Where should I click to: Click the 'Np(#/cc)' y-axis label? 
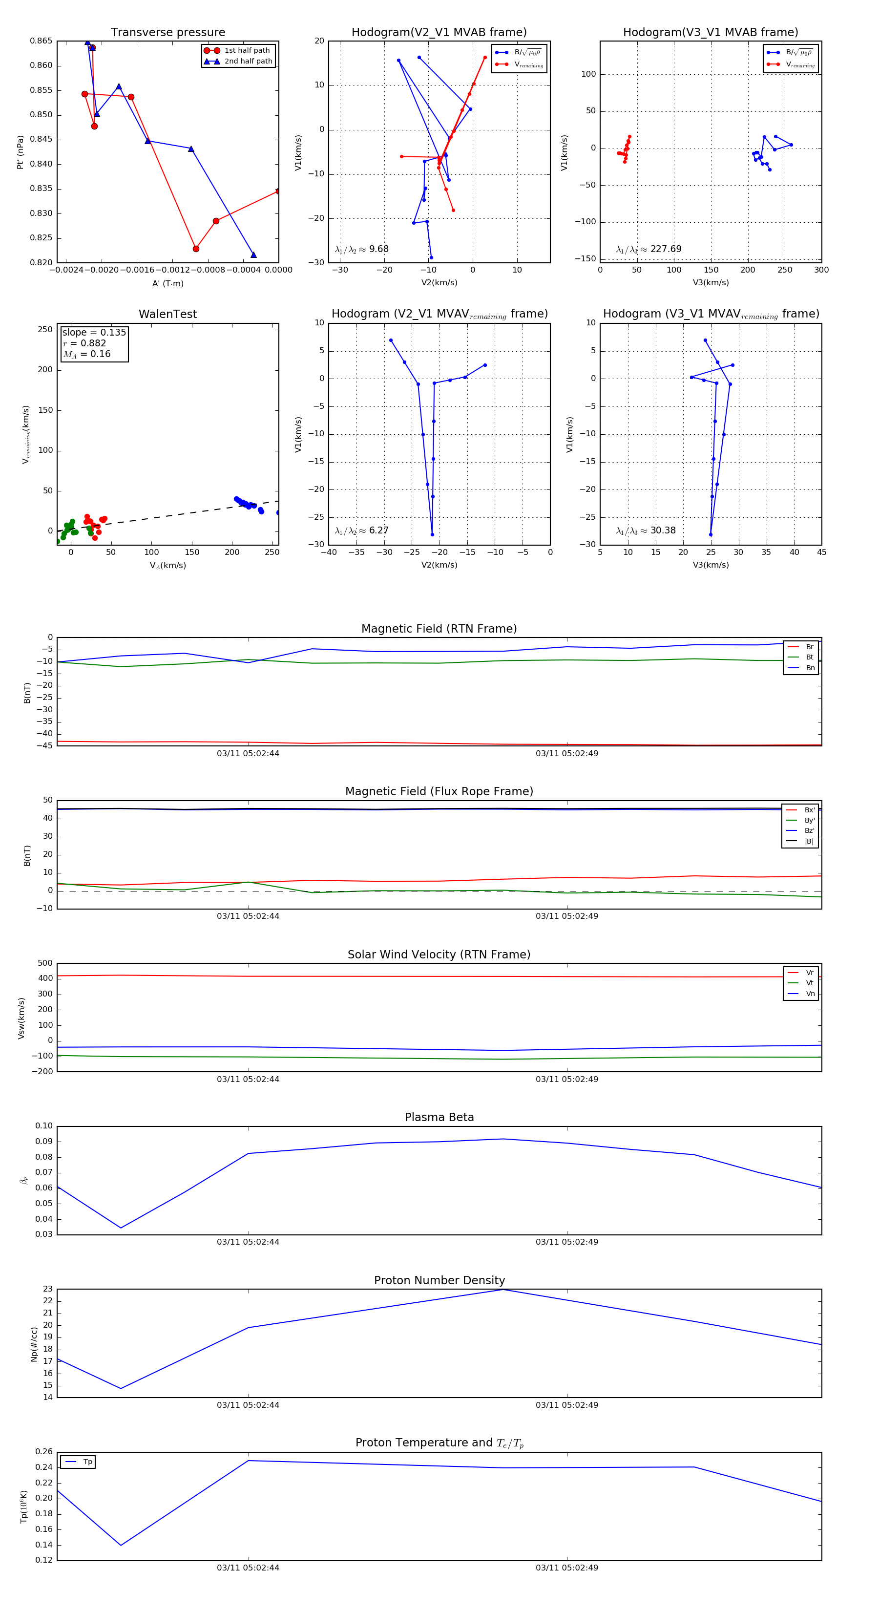click(x=34, y=1343)
